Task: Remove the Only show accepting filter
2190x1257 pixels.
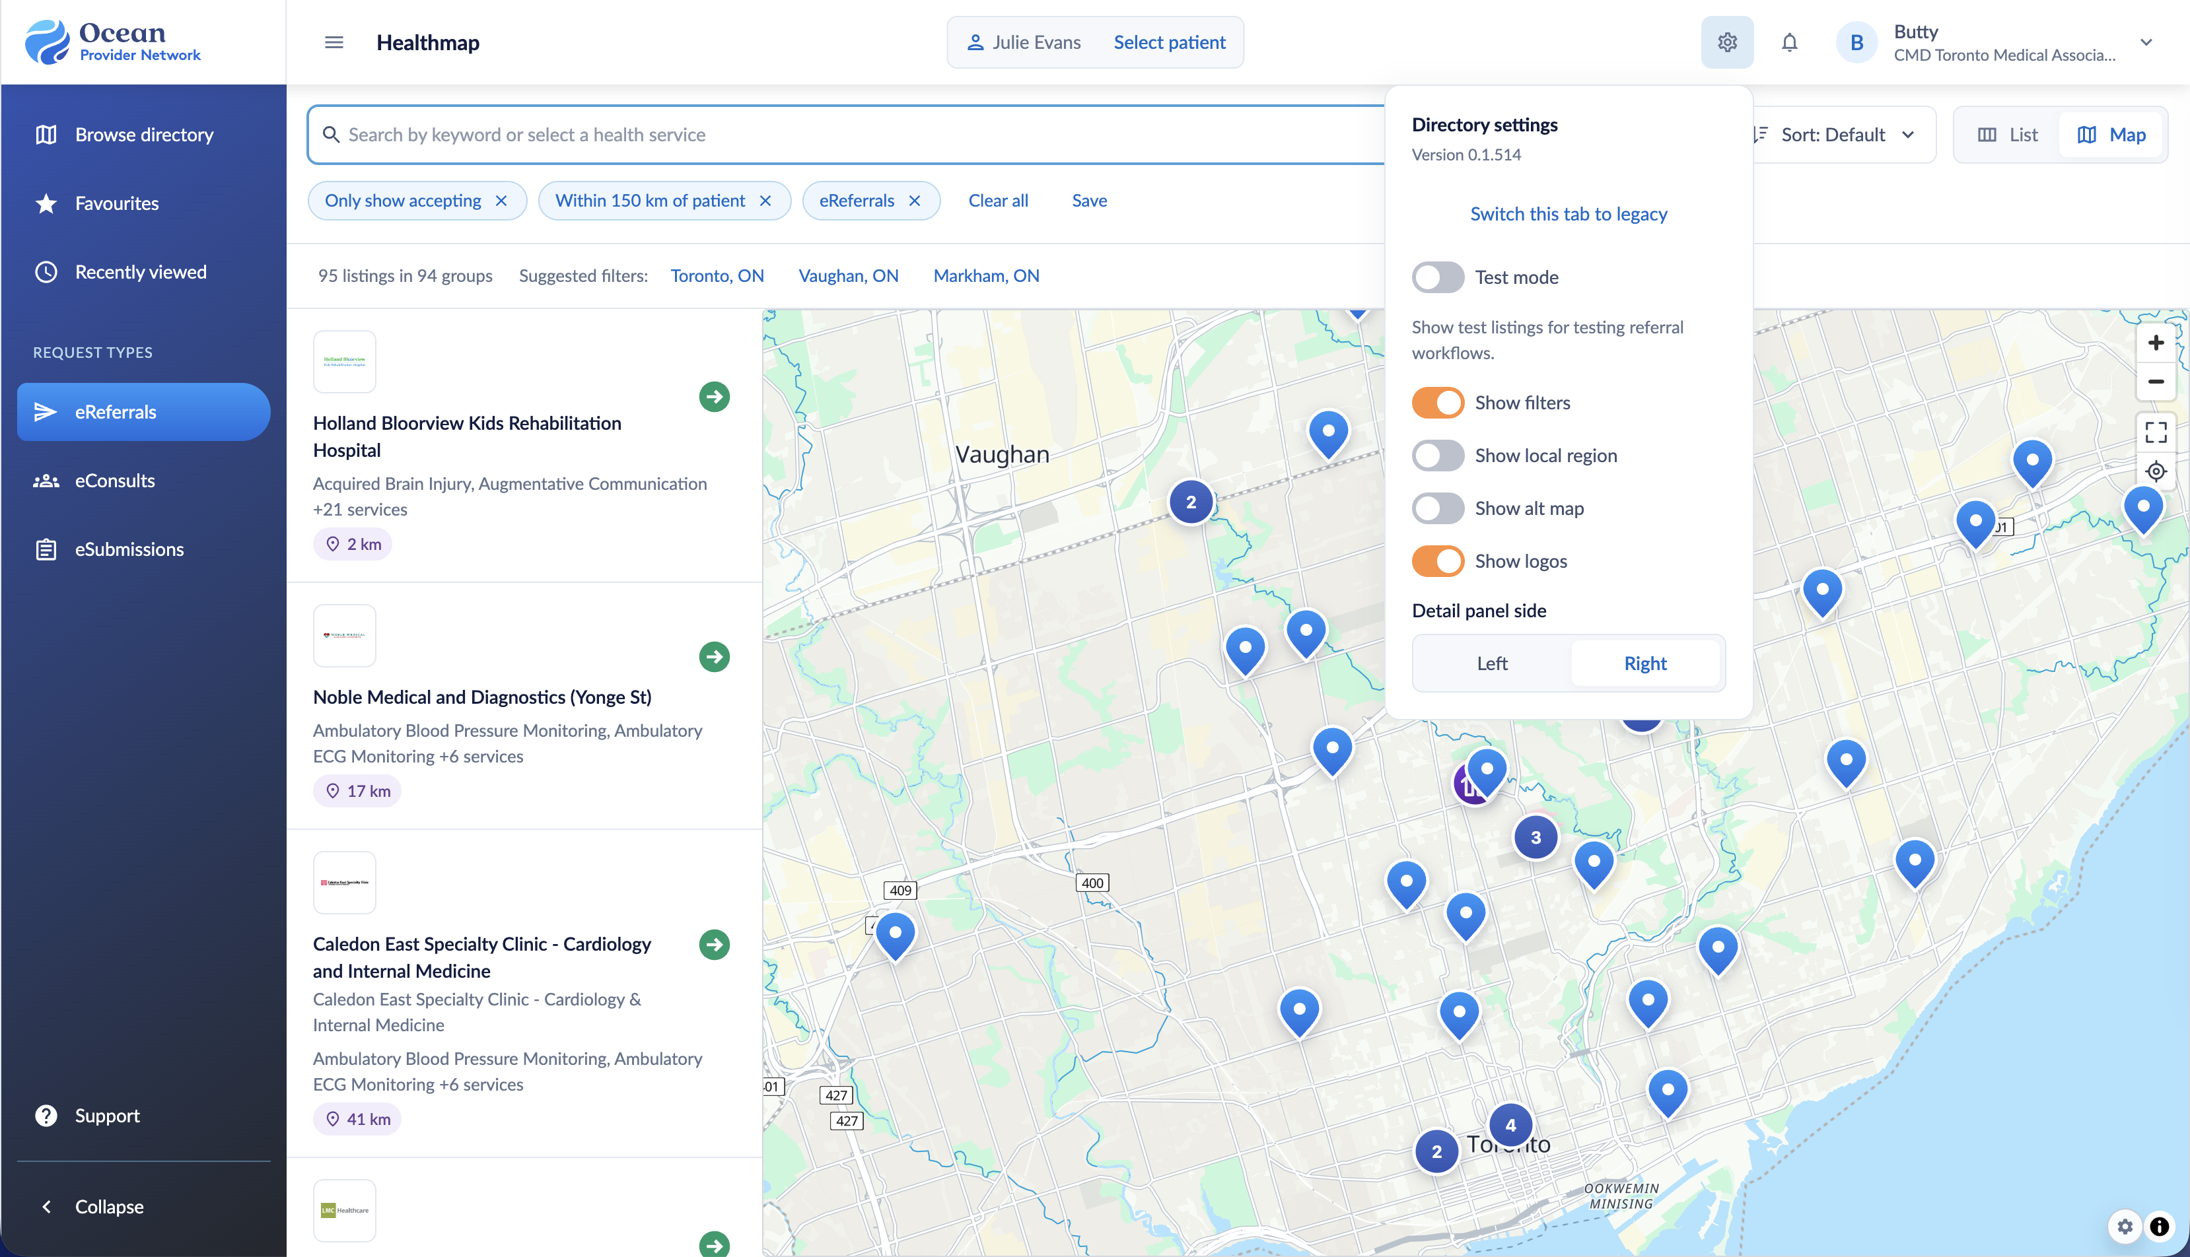Action: [501, 201]
